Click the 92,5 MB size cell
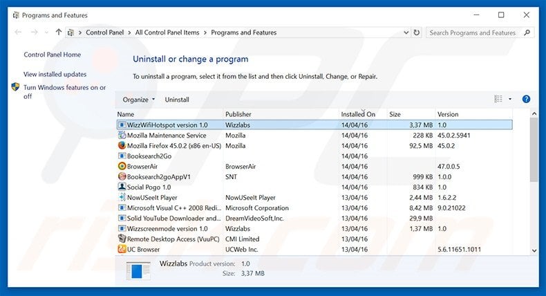Viewport: 546px width, 296px height. (x=421, y=145)
